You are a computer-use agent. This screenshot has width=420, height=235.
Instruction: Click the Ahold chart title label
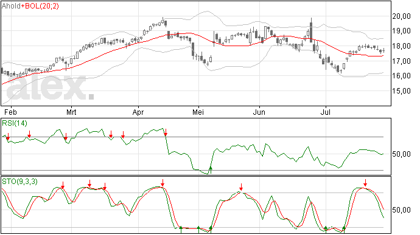point(11,6)
